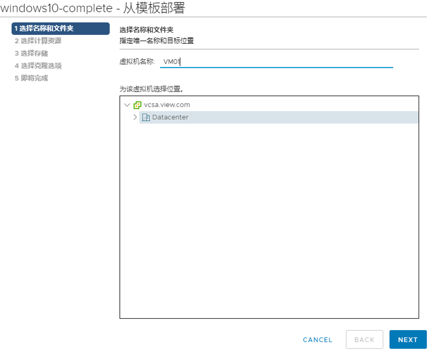Click the 虚拟机名称 label

pyautogui.click(x=137, y=62)
